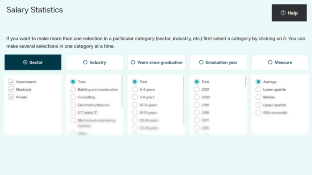The width and height of the screenshot is (312, 175).
Task: Choose the Years since graduation category
Action: (x=156, y=62)
